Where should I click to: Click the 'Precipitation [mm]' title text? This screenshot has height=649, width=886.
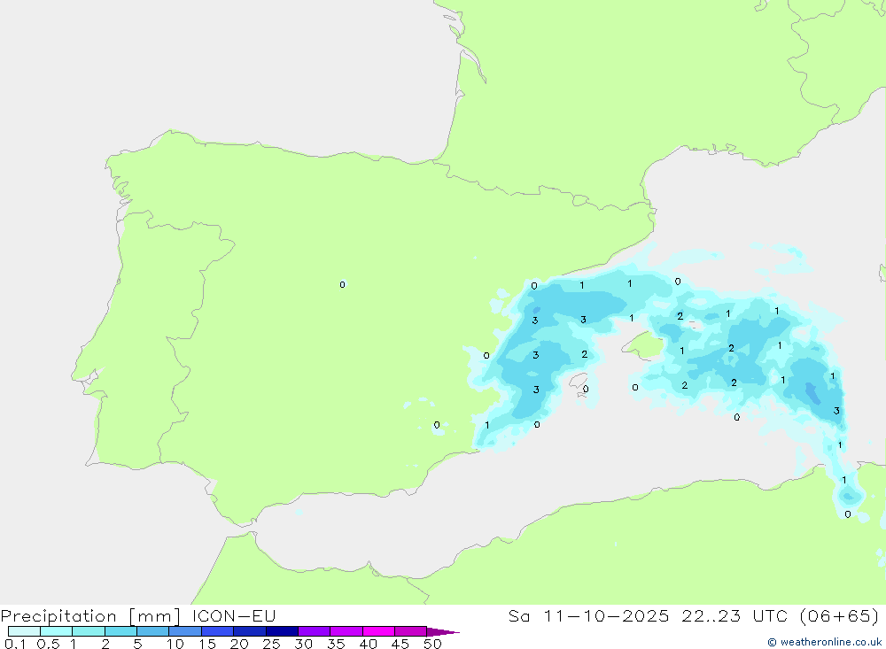click(90, 616)
